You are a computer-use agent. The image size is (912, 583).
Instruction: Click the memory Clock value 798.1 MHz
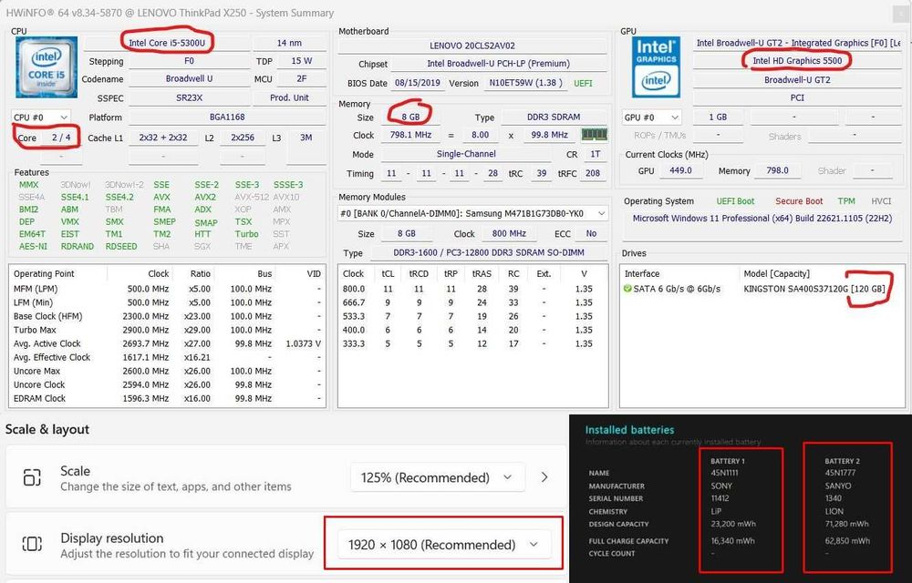point(410,135)
